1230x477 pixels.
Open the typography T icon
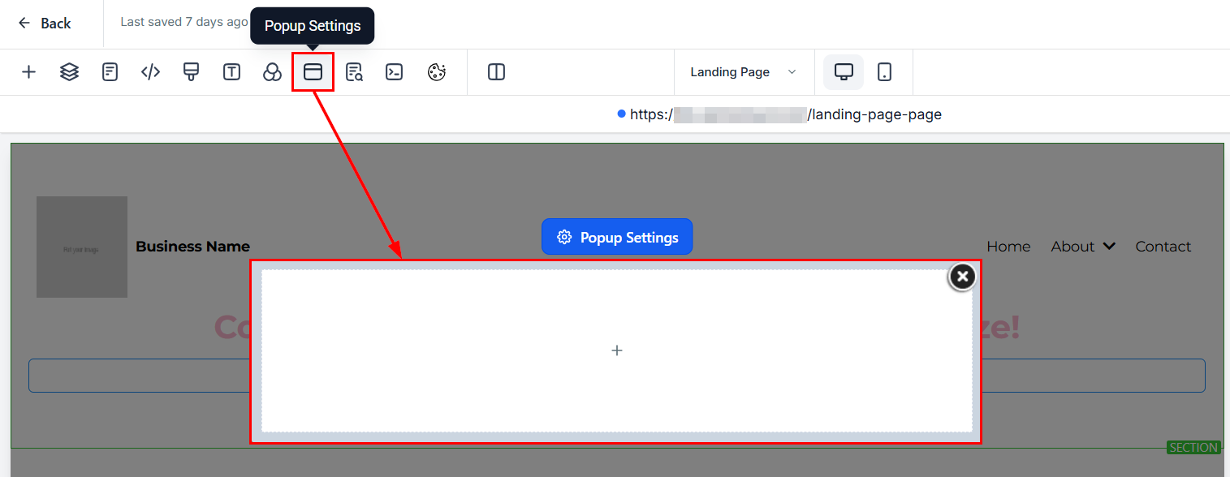[231, 72]
